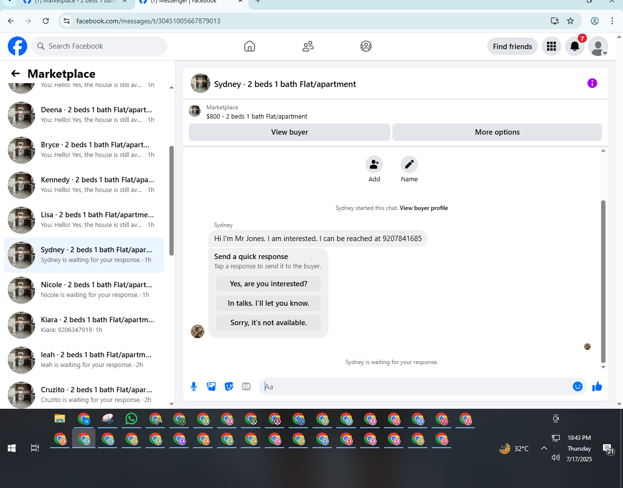This screenshot has width=623, height=488.
Task: Click the attach photo icon
Action: [x=211, y=386]
